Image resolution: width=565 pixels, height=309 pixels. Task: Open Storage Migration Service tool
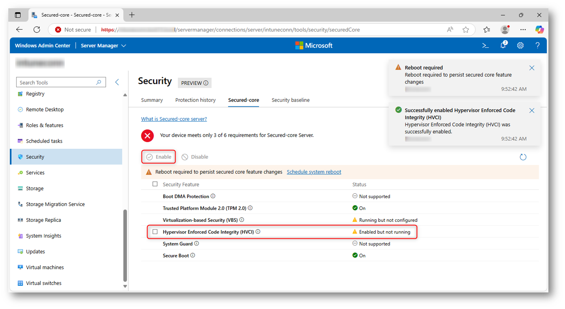coord(66,204)
